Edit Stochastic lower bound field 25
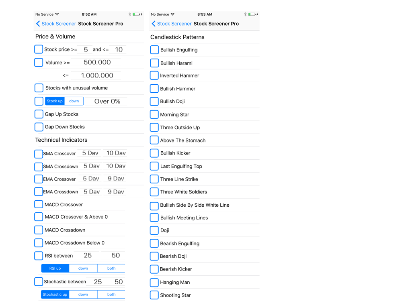 point(98,282)
